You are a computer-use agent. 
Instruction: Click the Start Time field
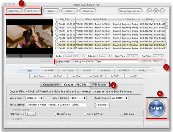click(x=133, y=56)
